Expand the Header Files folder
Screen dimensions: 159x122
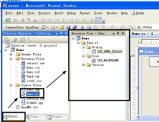tap(11, 54)
